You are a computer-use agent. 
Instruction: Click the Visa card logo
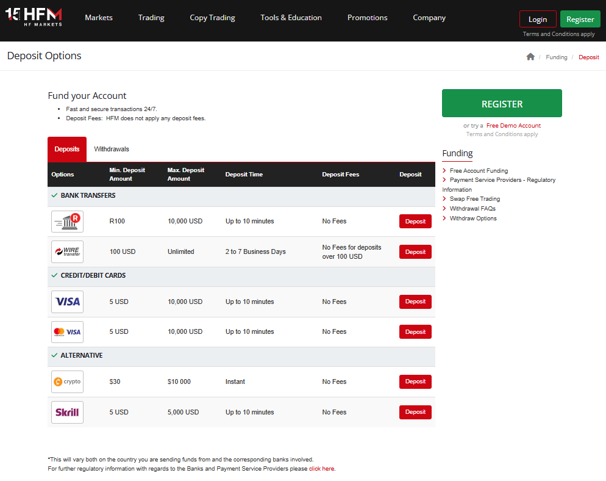pyautogui.click(x=67, y=302)
